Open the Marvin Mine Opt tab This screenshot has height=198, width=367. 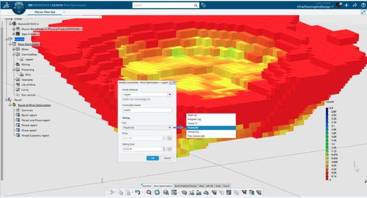point(45,12)
